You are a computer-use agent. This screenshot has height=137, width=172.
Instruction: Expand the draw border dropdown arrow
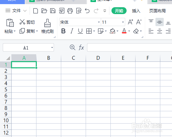[x=106, y=31]
